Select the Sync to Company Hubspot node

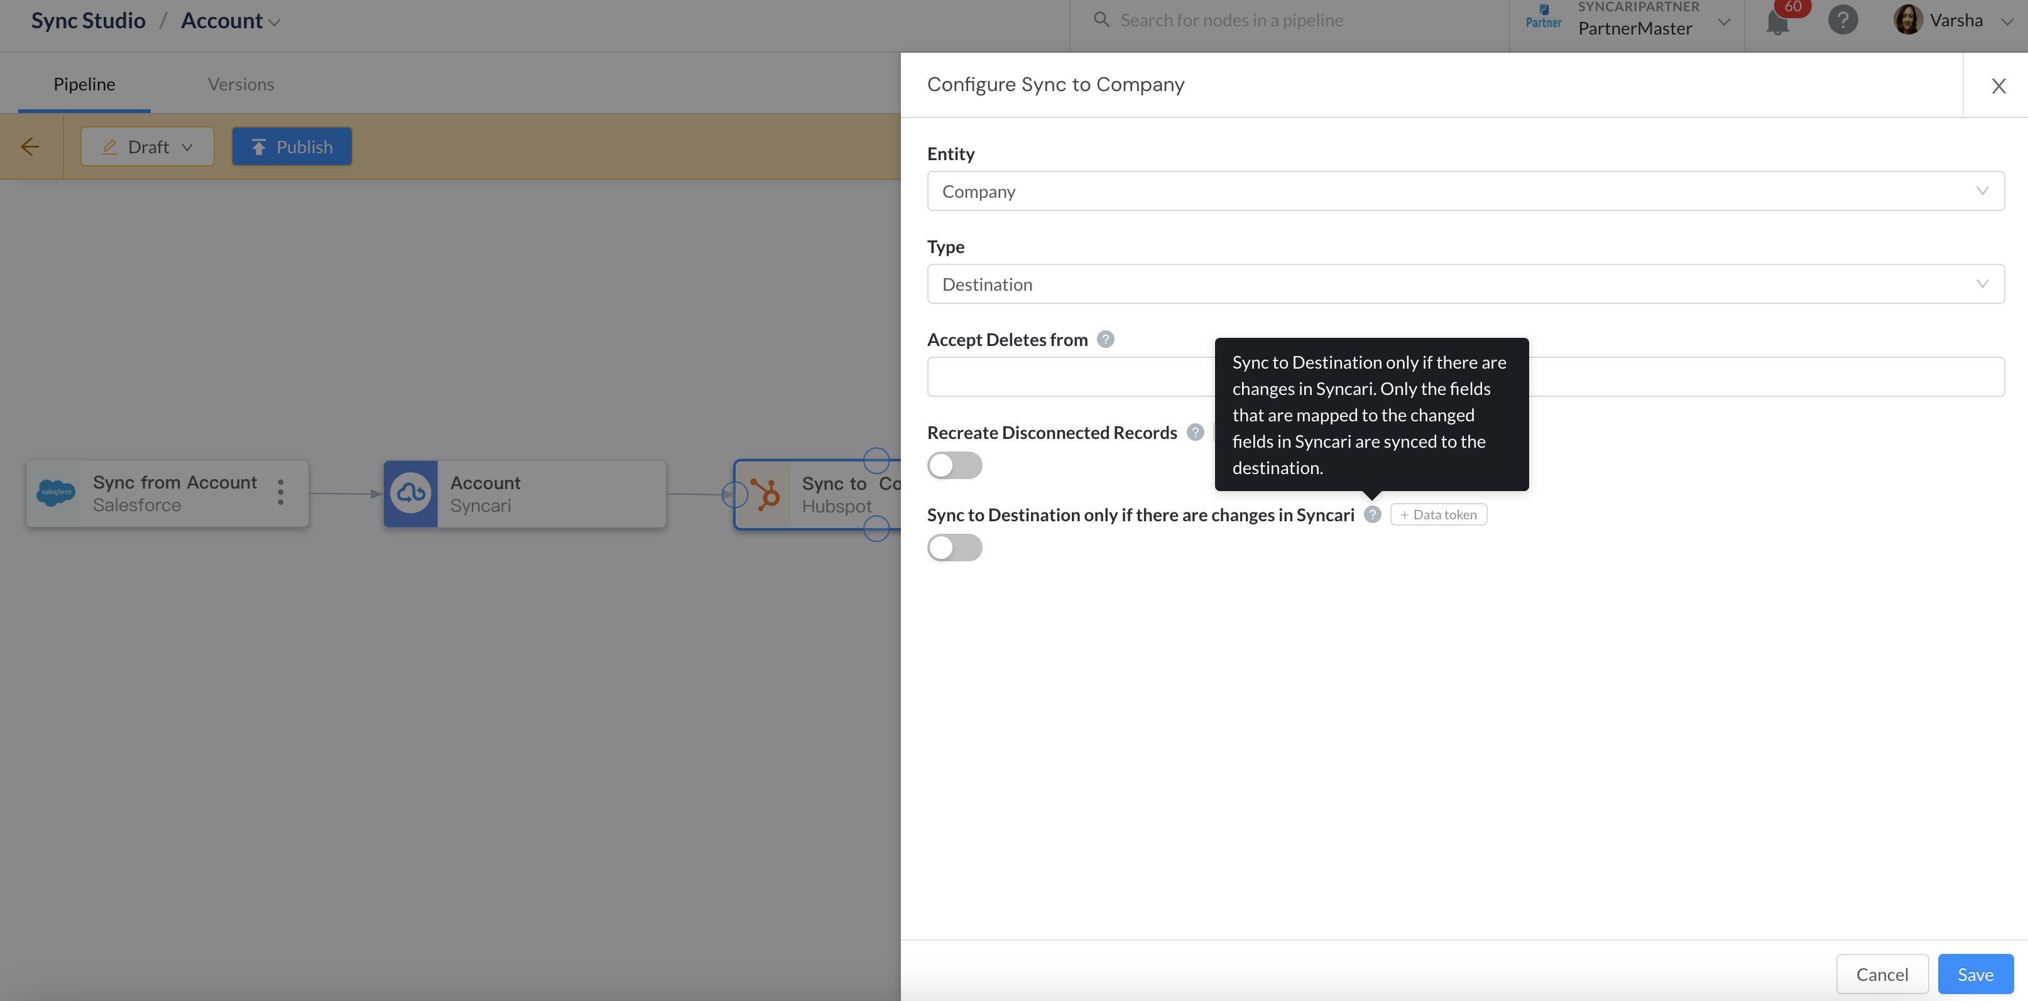(x=817, y=494)
